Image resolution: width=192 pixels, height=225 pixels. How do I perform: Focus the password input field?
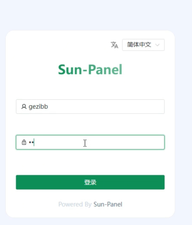(x=90, y=142)
